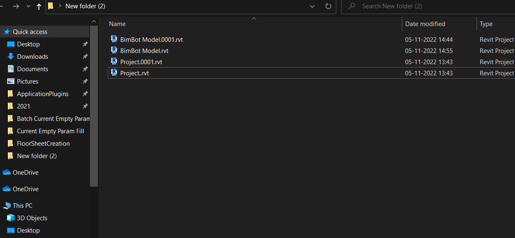Go forward with the forward arrow
Image resolution: width=515 pixels, height=238 pixels.
coord(16,6)
